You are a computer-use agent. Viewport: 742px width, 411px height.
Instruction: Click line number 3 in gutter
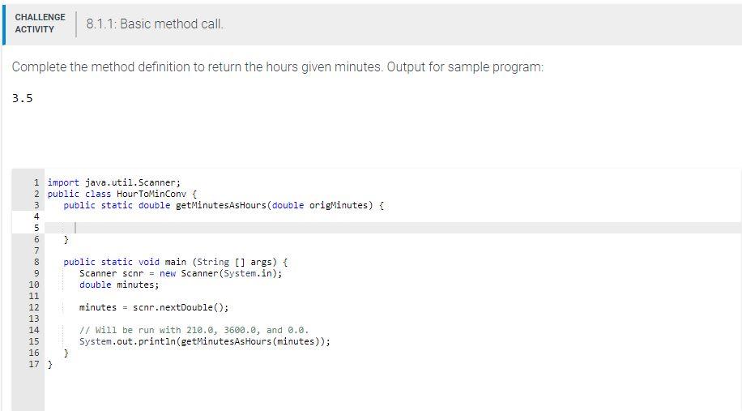pos(36,205)
